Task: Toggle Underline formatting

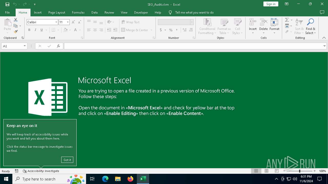Action: 42,30
